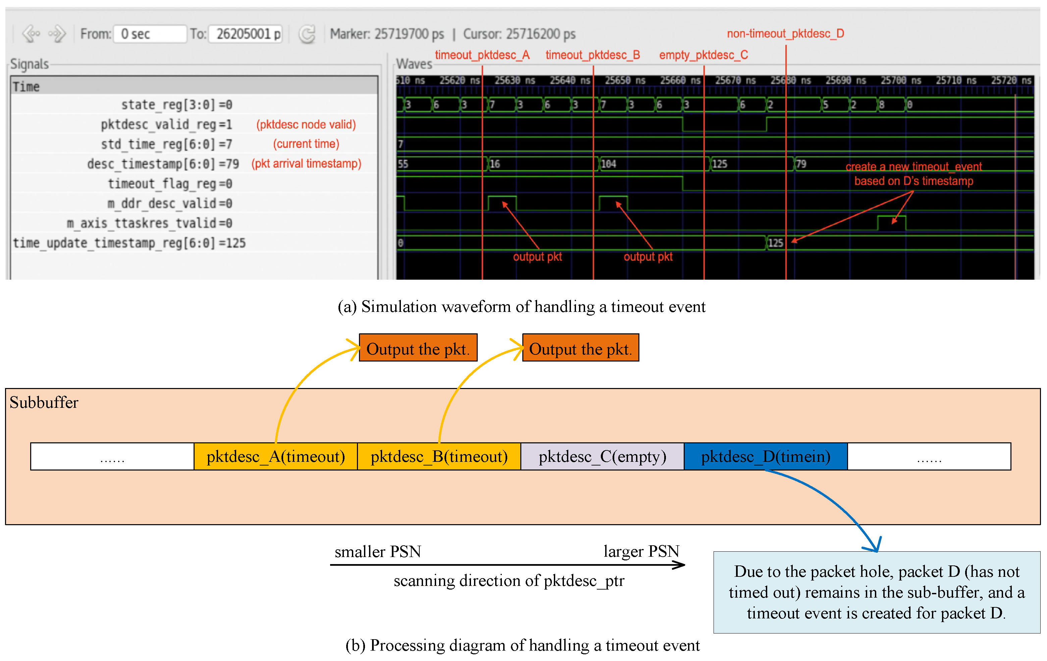Select the state_reg[3:0] signal row
Screen dimensions: 1047x661
click(x=176, y=105)
